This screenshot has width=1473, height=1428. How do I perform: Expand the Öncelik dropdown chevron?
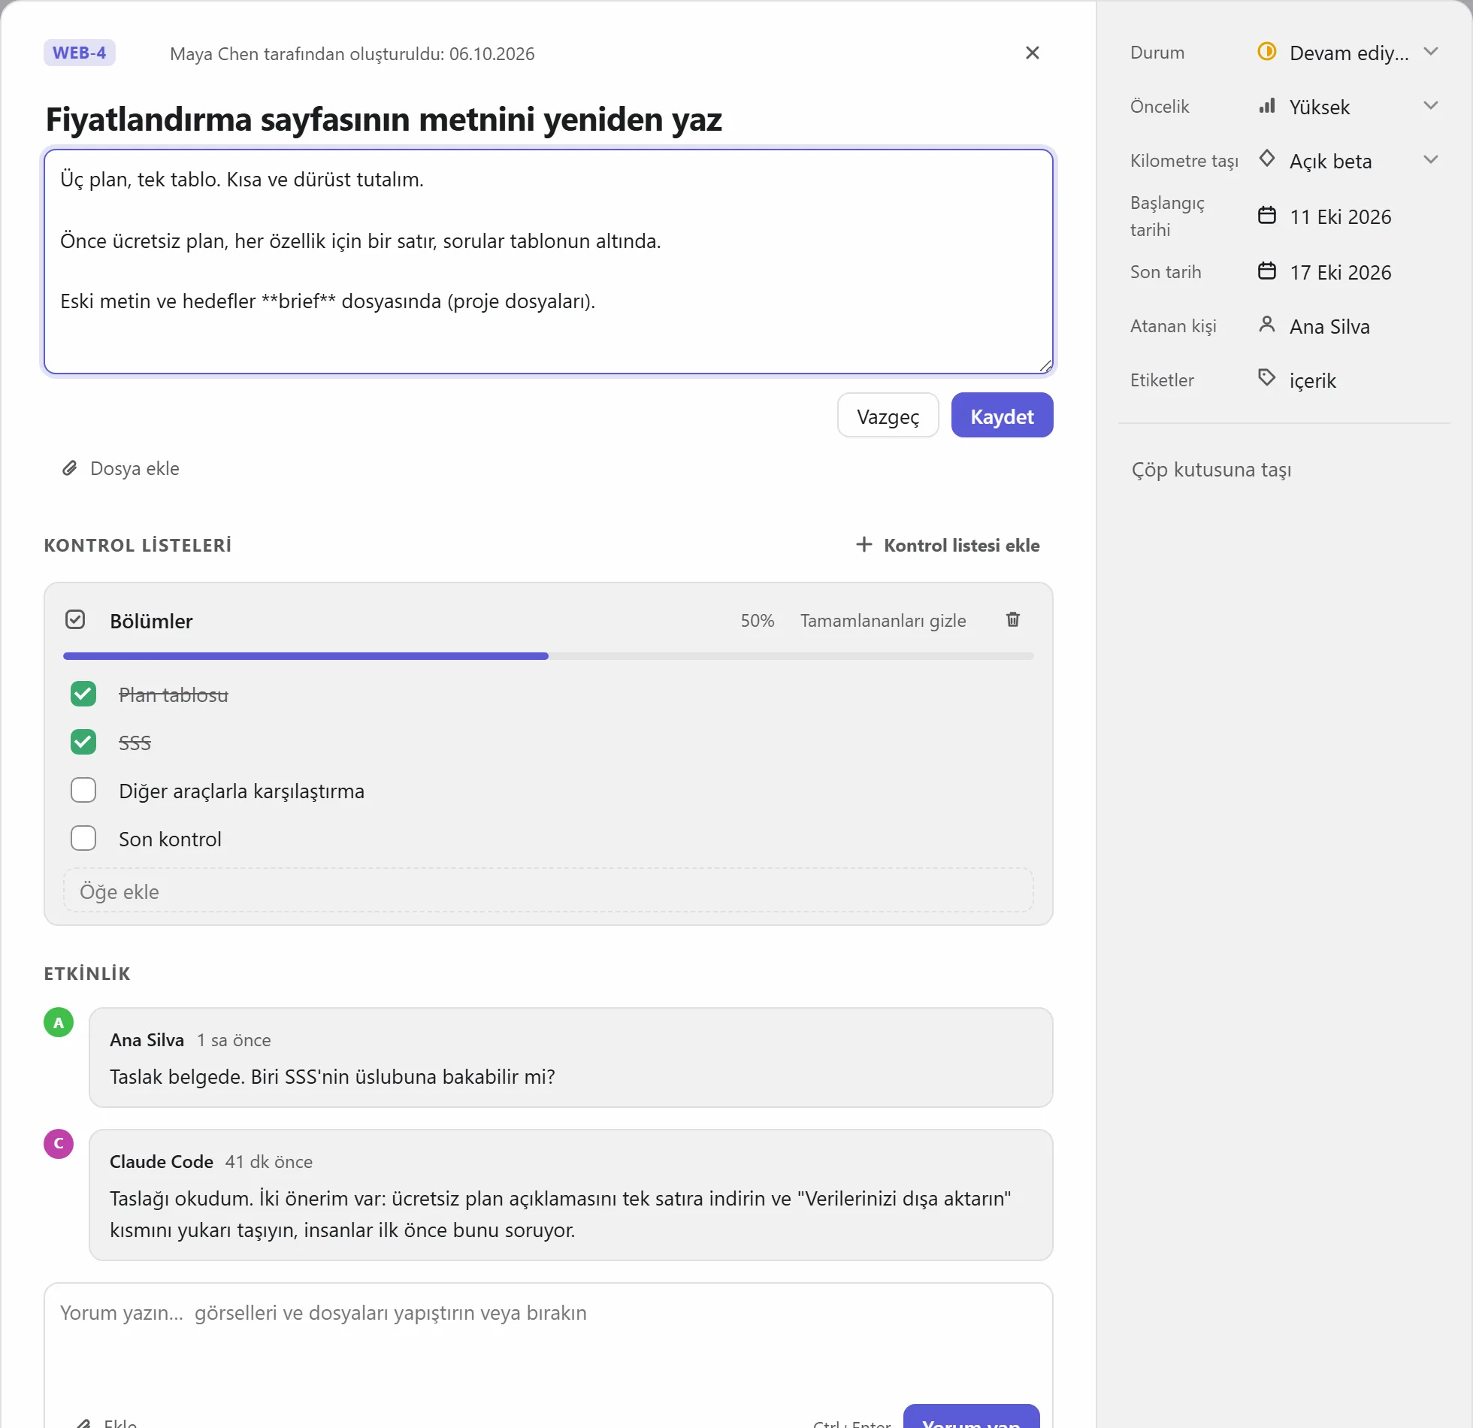click(x=1431, y=106)
